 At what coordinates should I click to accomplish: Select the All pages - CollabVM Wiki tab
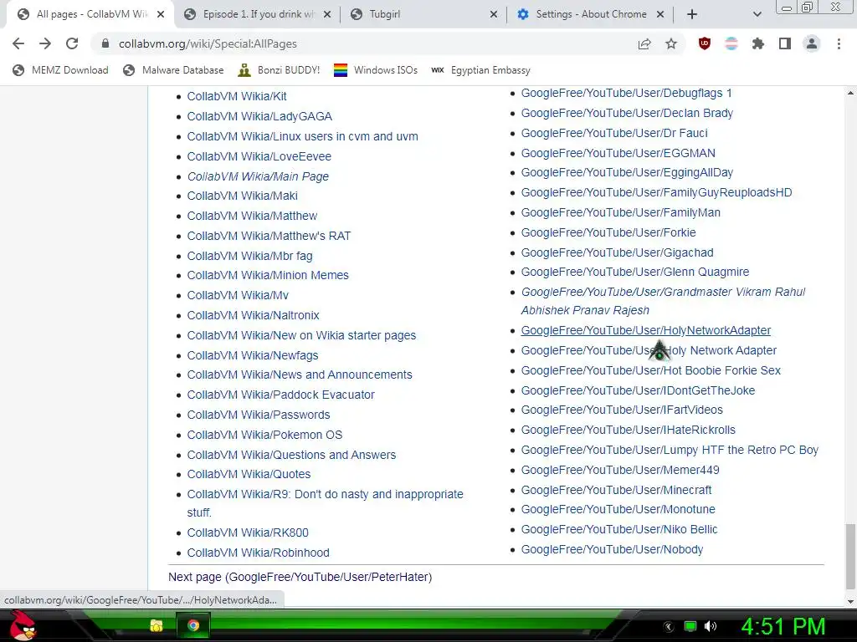[x=90, y=14]
